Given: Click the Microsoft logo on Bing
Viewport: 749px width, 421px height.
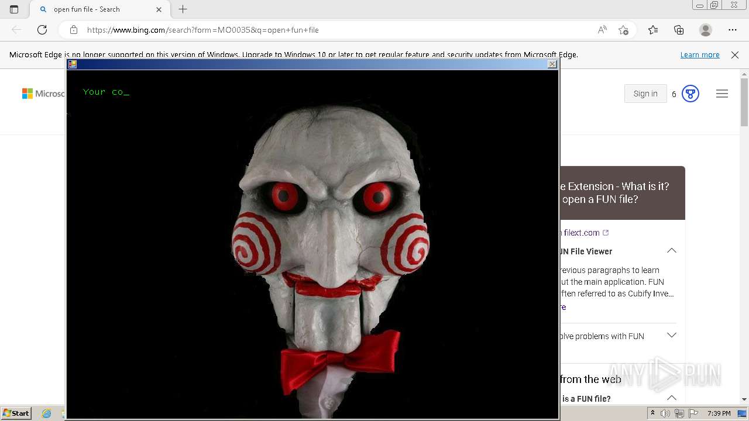Looking at the screenshot, I should 43,94.
